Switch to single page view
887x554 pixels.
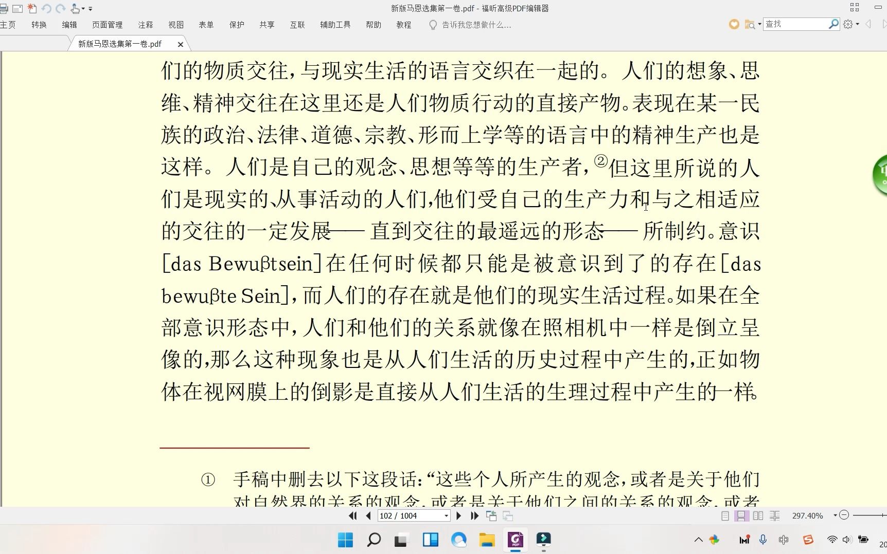click(725, 515)
